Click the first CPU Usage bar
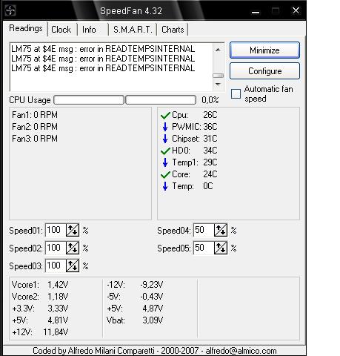Image resolution: width=340 pixels, height=356 pixels. pos(89,100)
